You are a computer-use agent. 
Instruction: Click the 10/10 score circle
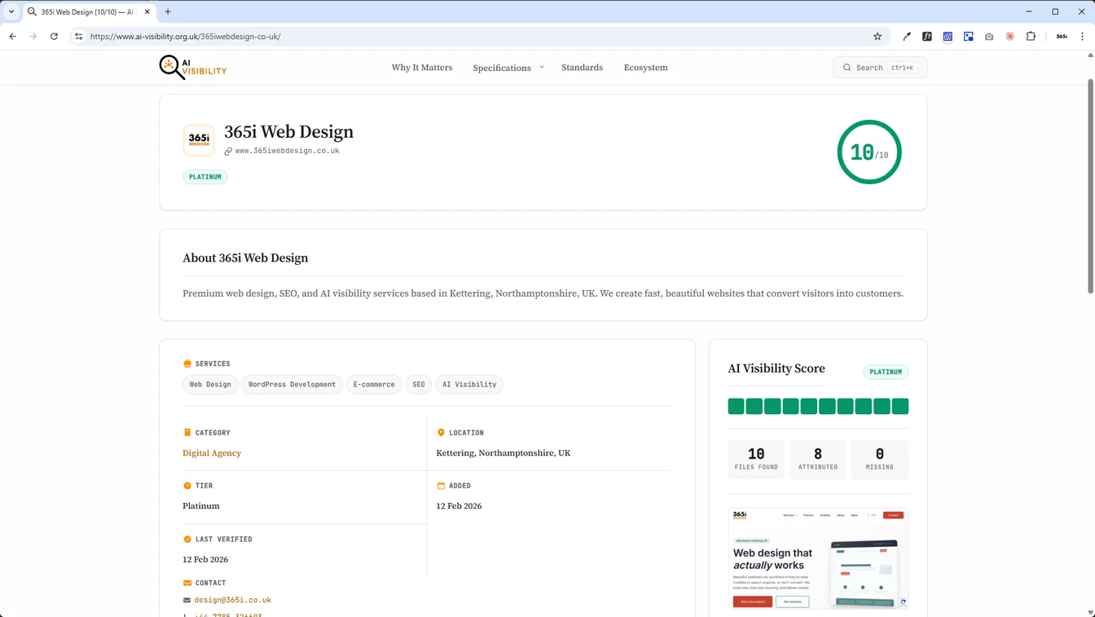869,152
